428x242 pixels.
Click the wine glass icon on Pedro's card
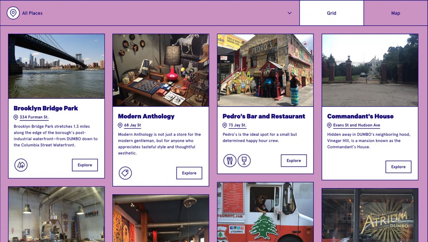click(x=244, y=160)
